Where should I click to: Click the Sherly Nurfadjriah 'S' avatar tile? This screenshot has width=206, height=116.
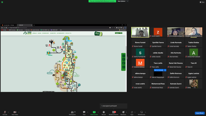point(140,53)
